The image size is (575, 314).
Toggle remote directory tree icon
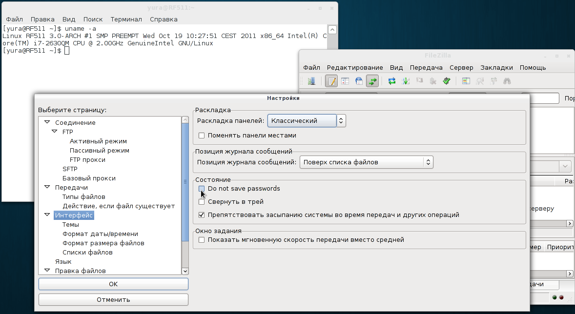tap(359, 81)
